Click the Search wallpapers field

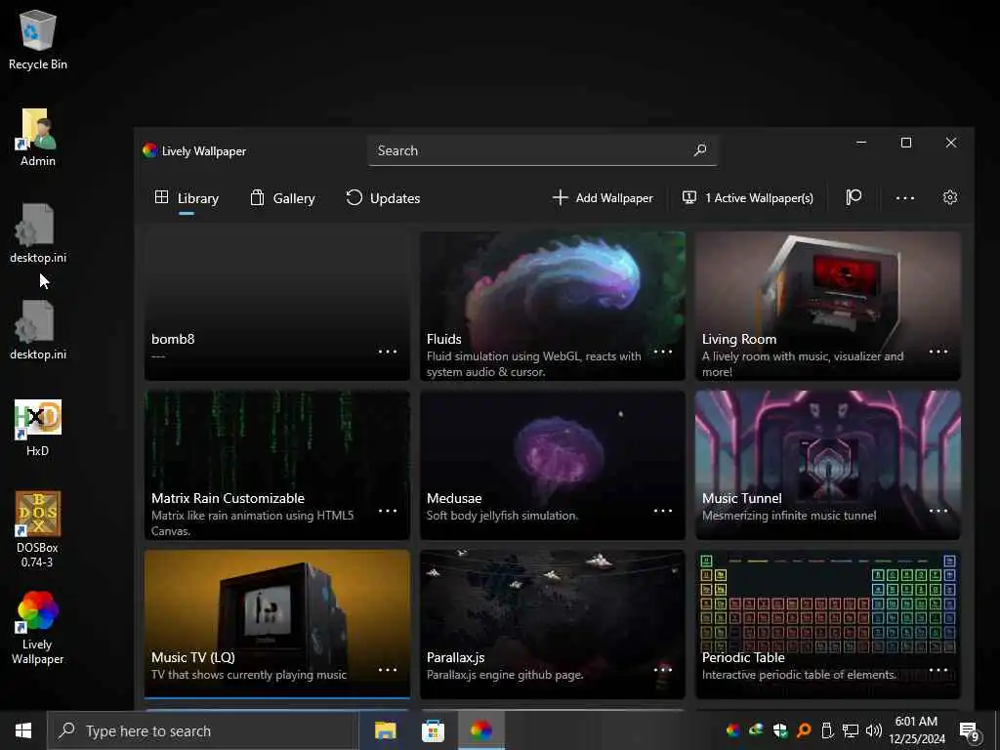point(542,150)
